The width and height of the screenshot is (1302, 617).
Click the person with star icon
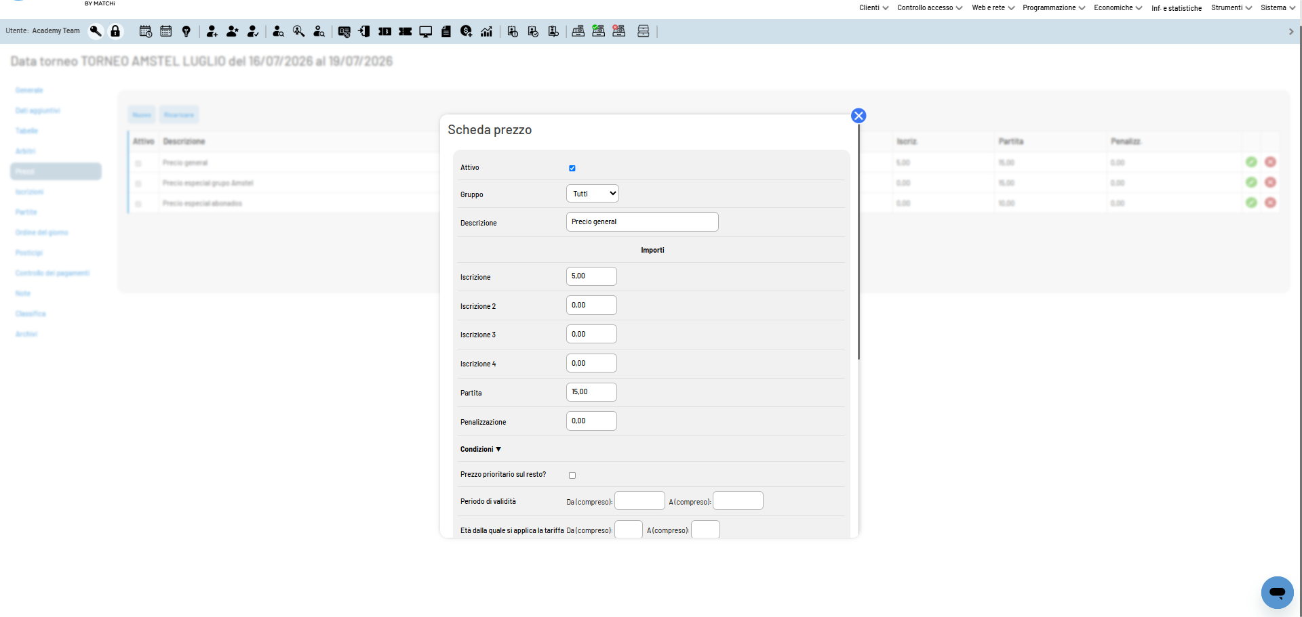point(233,31)
